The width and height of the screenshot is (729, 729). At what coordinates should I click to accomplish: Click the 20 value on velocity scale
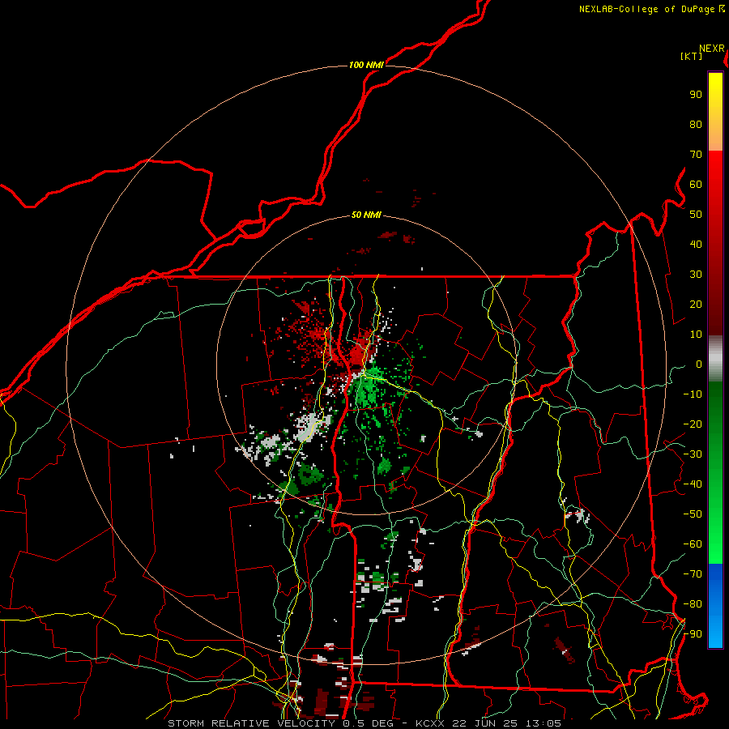(696, 304)
